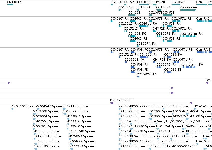
Task: Select the CG10673-PA protein
Action: click(150, 52)
